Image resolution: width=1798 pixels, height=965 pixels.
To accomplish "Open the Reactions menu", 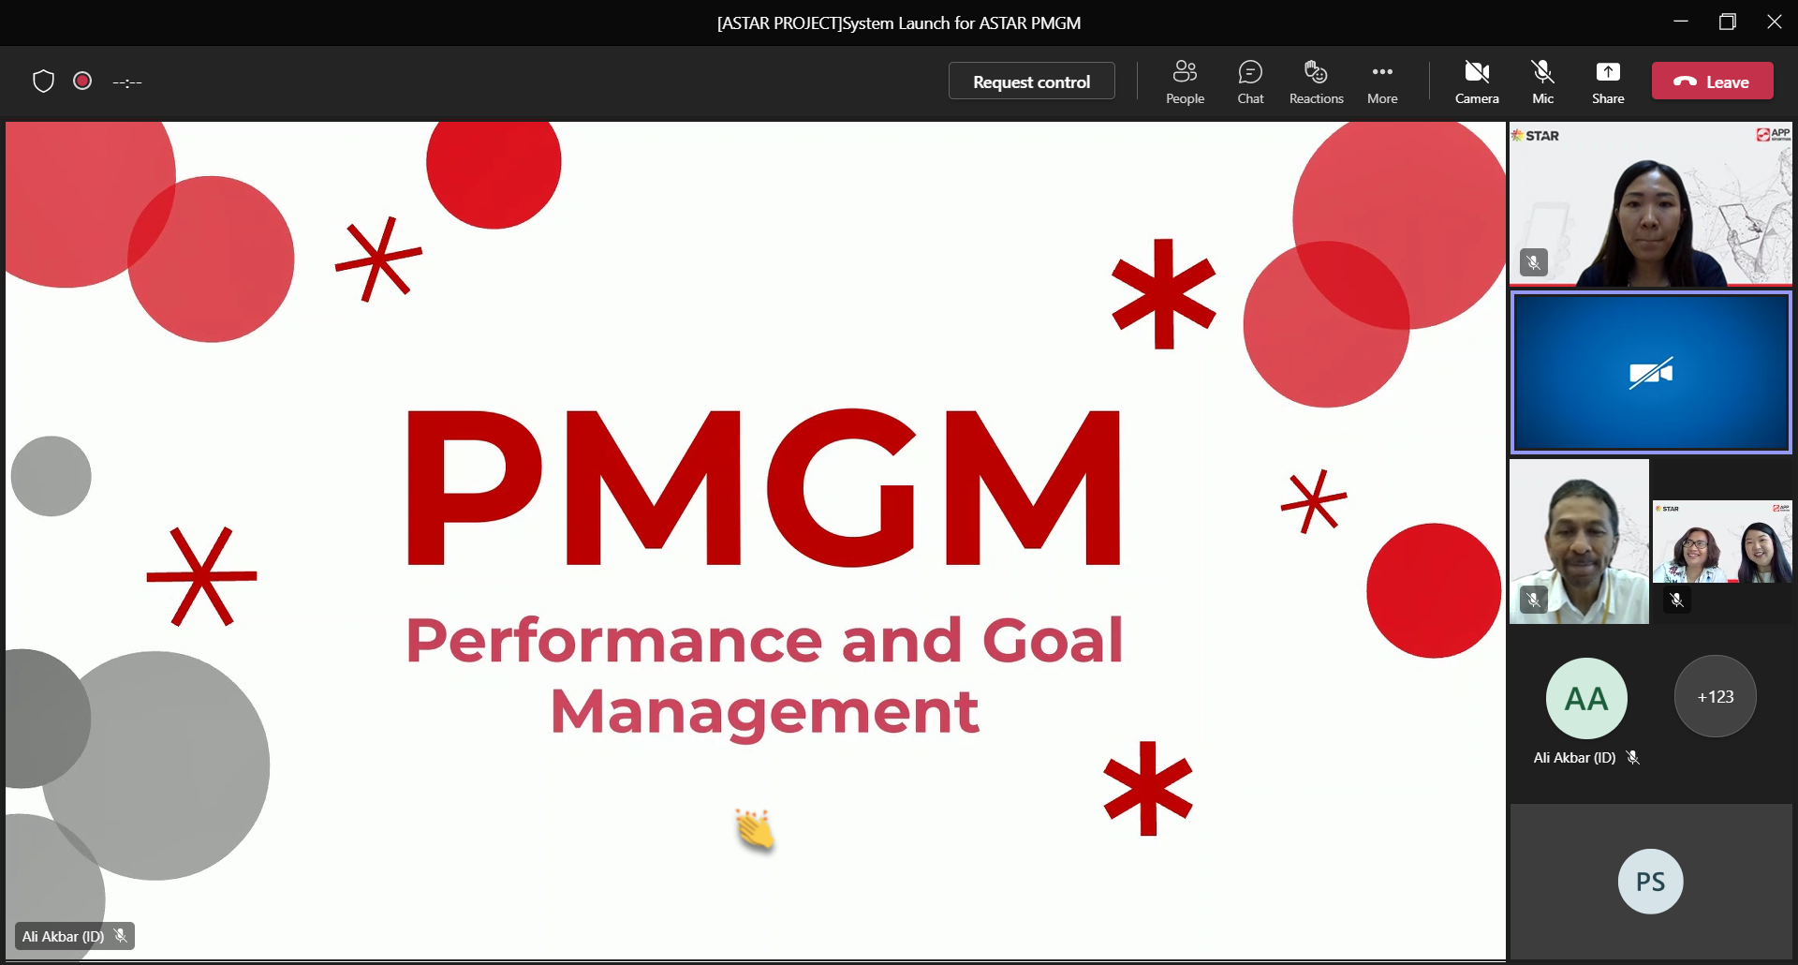I will [x=1316, y=82].
